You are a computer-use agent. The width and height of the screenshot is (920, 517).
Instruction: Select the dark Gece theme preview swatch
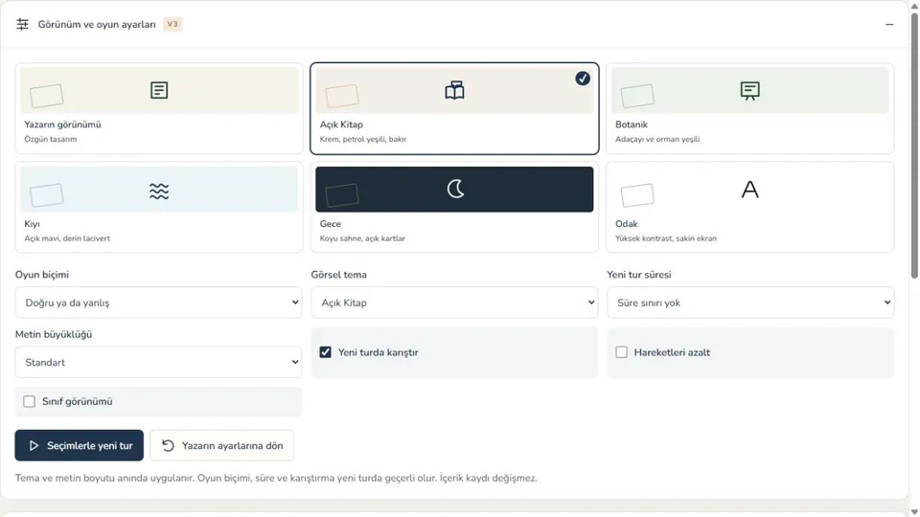tap(454, 190)
